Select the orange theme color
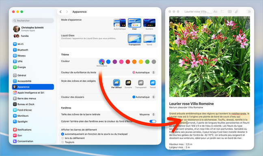This screenshot has height=156, width=263. pyautogui.click(x=134, y=62)
